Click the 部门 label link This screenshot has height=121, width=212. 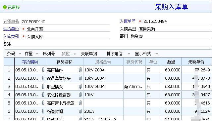[x=124, y=36]
